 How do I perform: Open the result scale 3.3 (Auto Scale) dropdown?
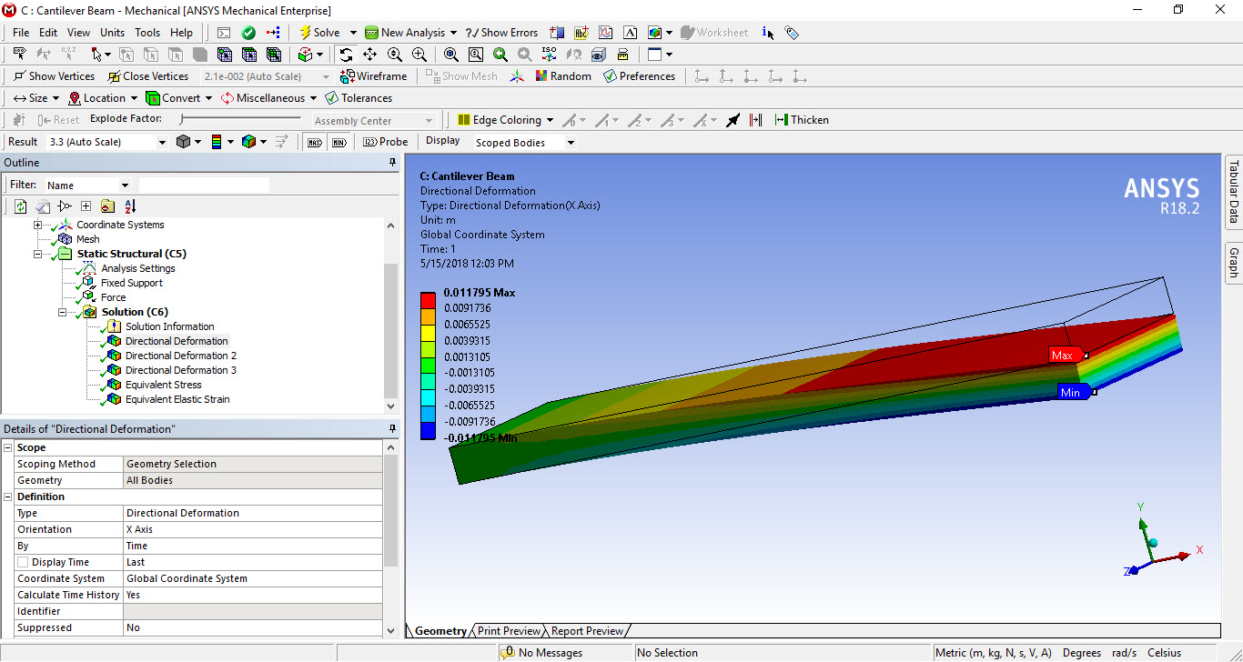[x=163, y=143]
